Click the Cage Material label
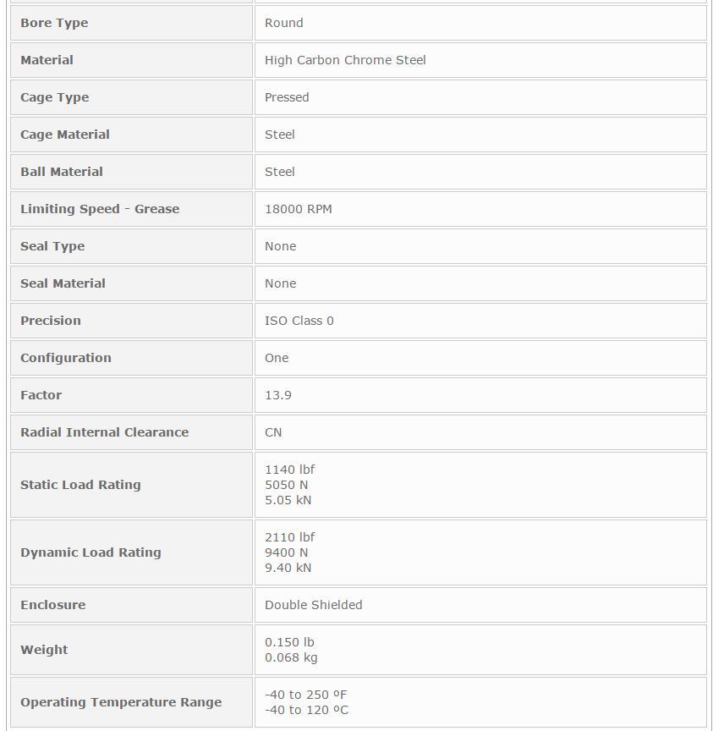This screenshot has width=713, height=731. pyautogui.click(x=65, y=135)
